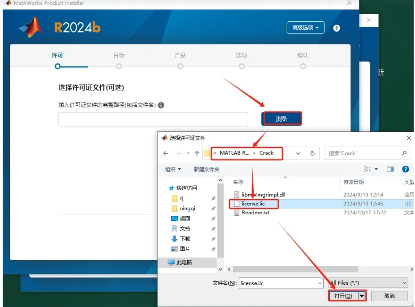Open the All Files (*.*) filter dropdown
The image size is (415, 307).
coord(368,282)
